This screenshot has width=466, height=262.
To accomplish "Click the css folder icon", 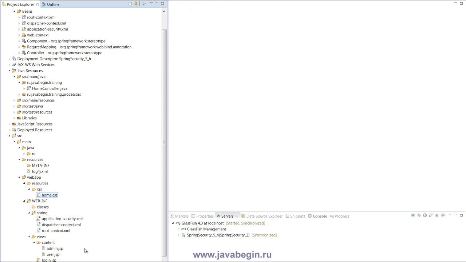I will pos(33,189).
